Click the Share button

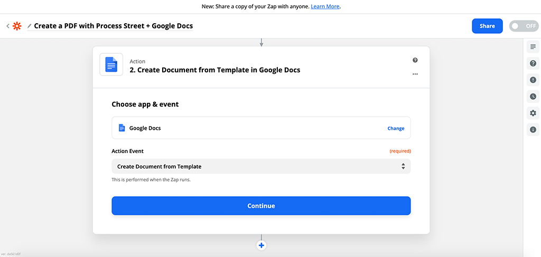tap(487, 26)
